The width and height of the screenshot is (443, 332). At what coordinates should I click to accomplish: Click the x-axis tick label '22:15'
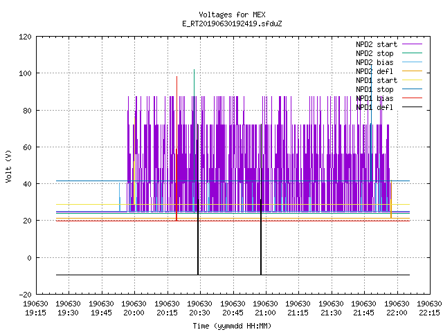(429, 313)
